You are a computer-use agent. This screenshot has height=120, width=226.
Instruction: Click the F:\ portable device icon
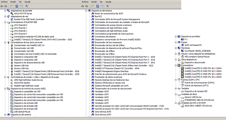183,39
